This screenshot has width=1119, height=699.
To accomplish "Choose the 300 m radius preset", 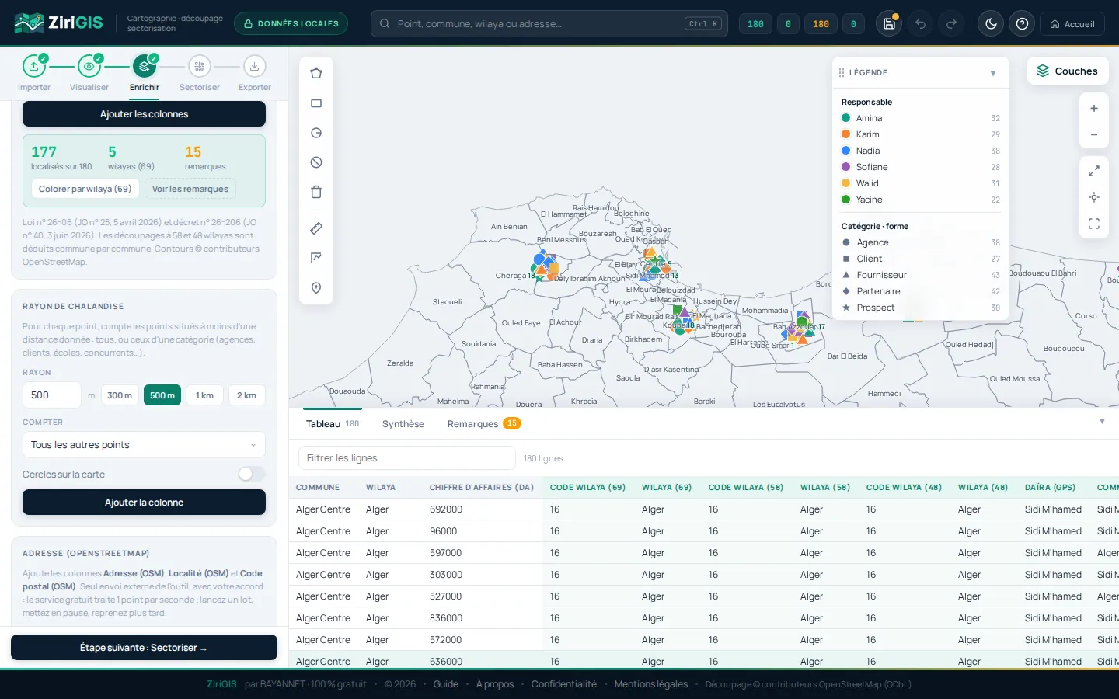I will [120, 395].
